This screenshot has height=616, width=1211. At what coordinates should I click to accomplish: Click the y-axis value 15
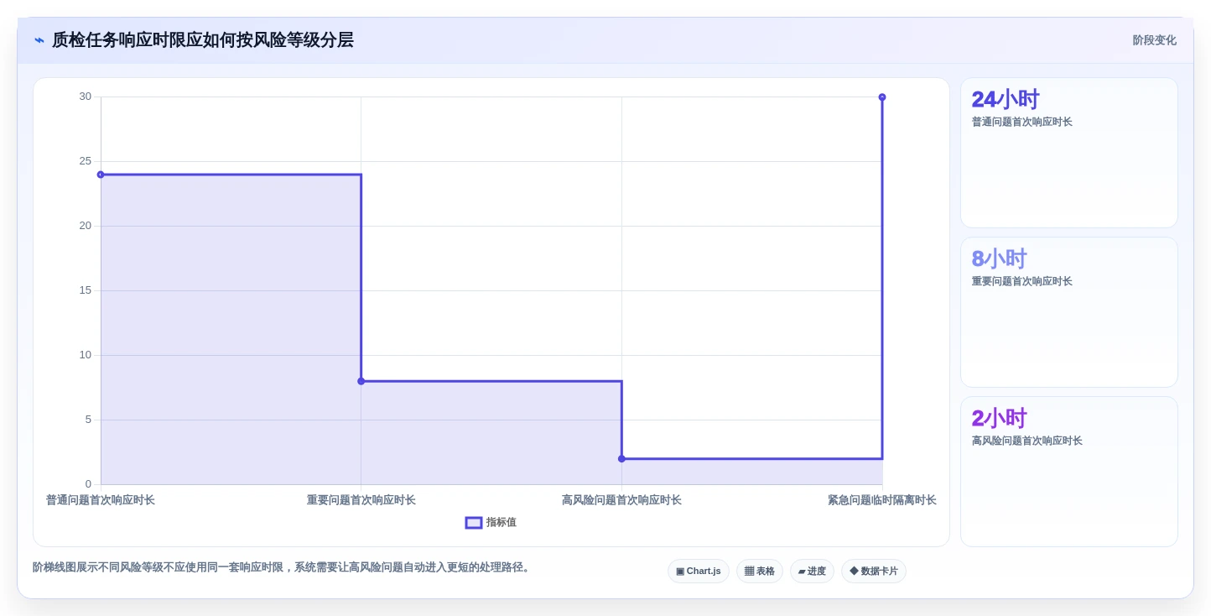coord(86,290)
